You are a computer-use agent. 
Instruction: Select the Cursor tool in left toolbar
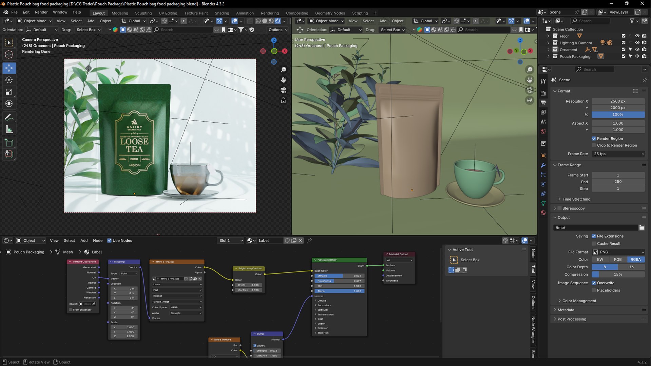click(9, 55)
